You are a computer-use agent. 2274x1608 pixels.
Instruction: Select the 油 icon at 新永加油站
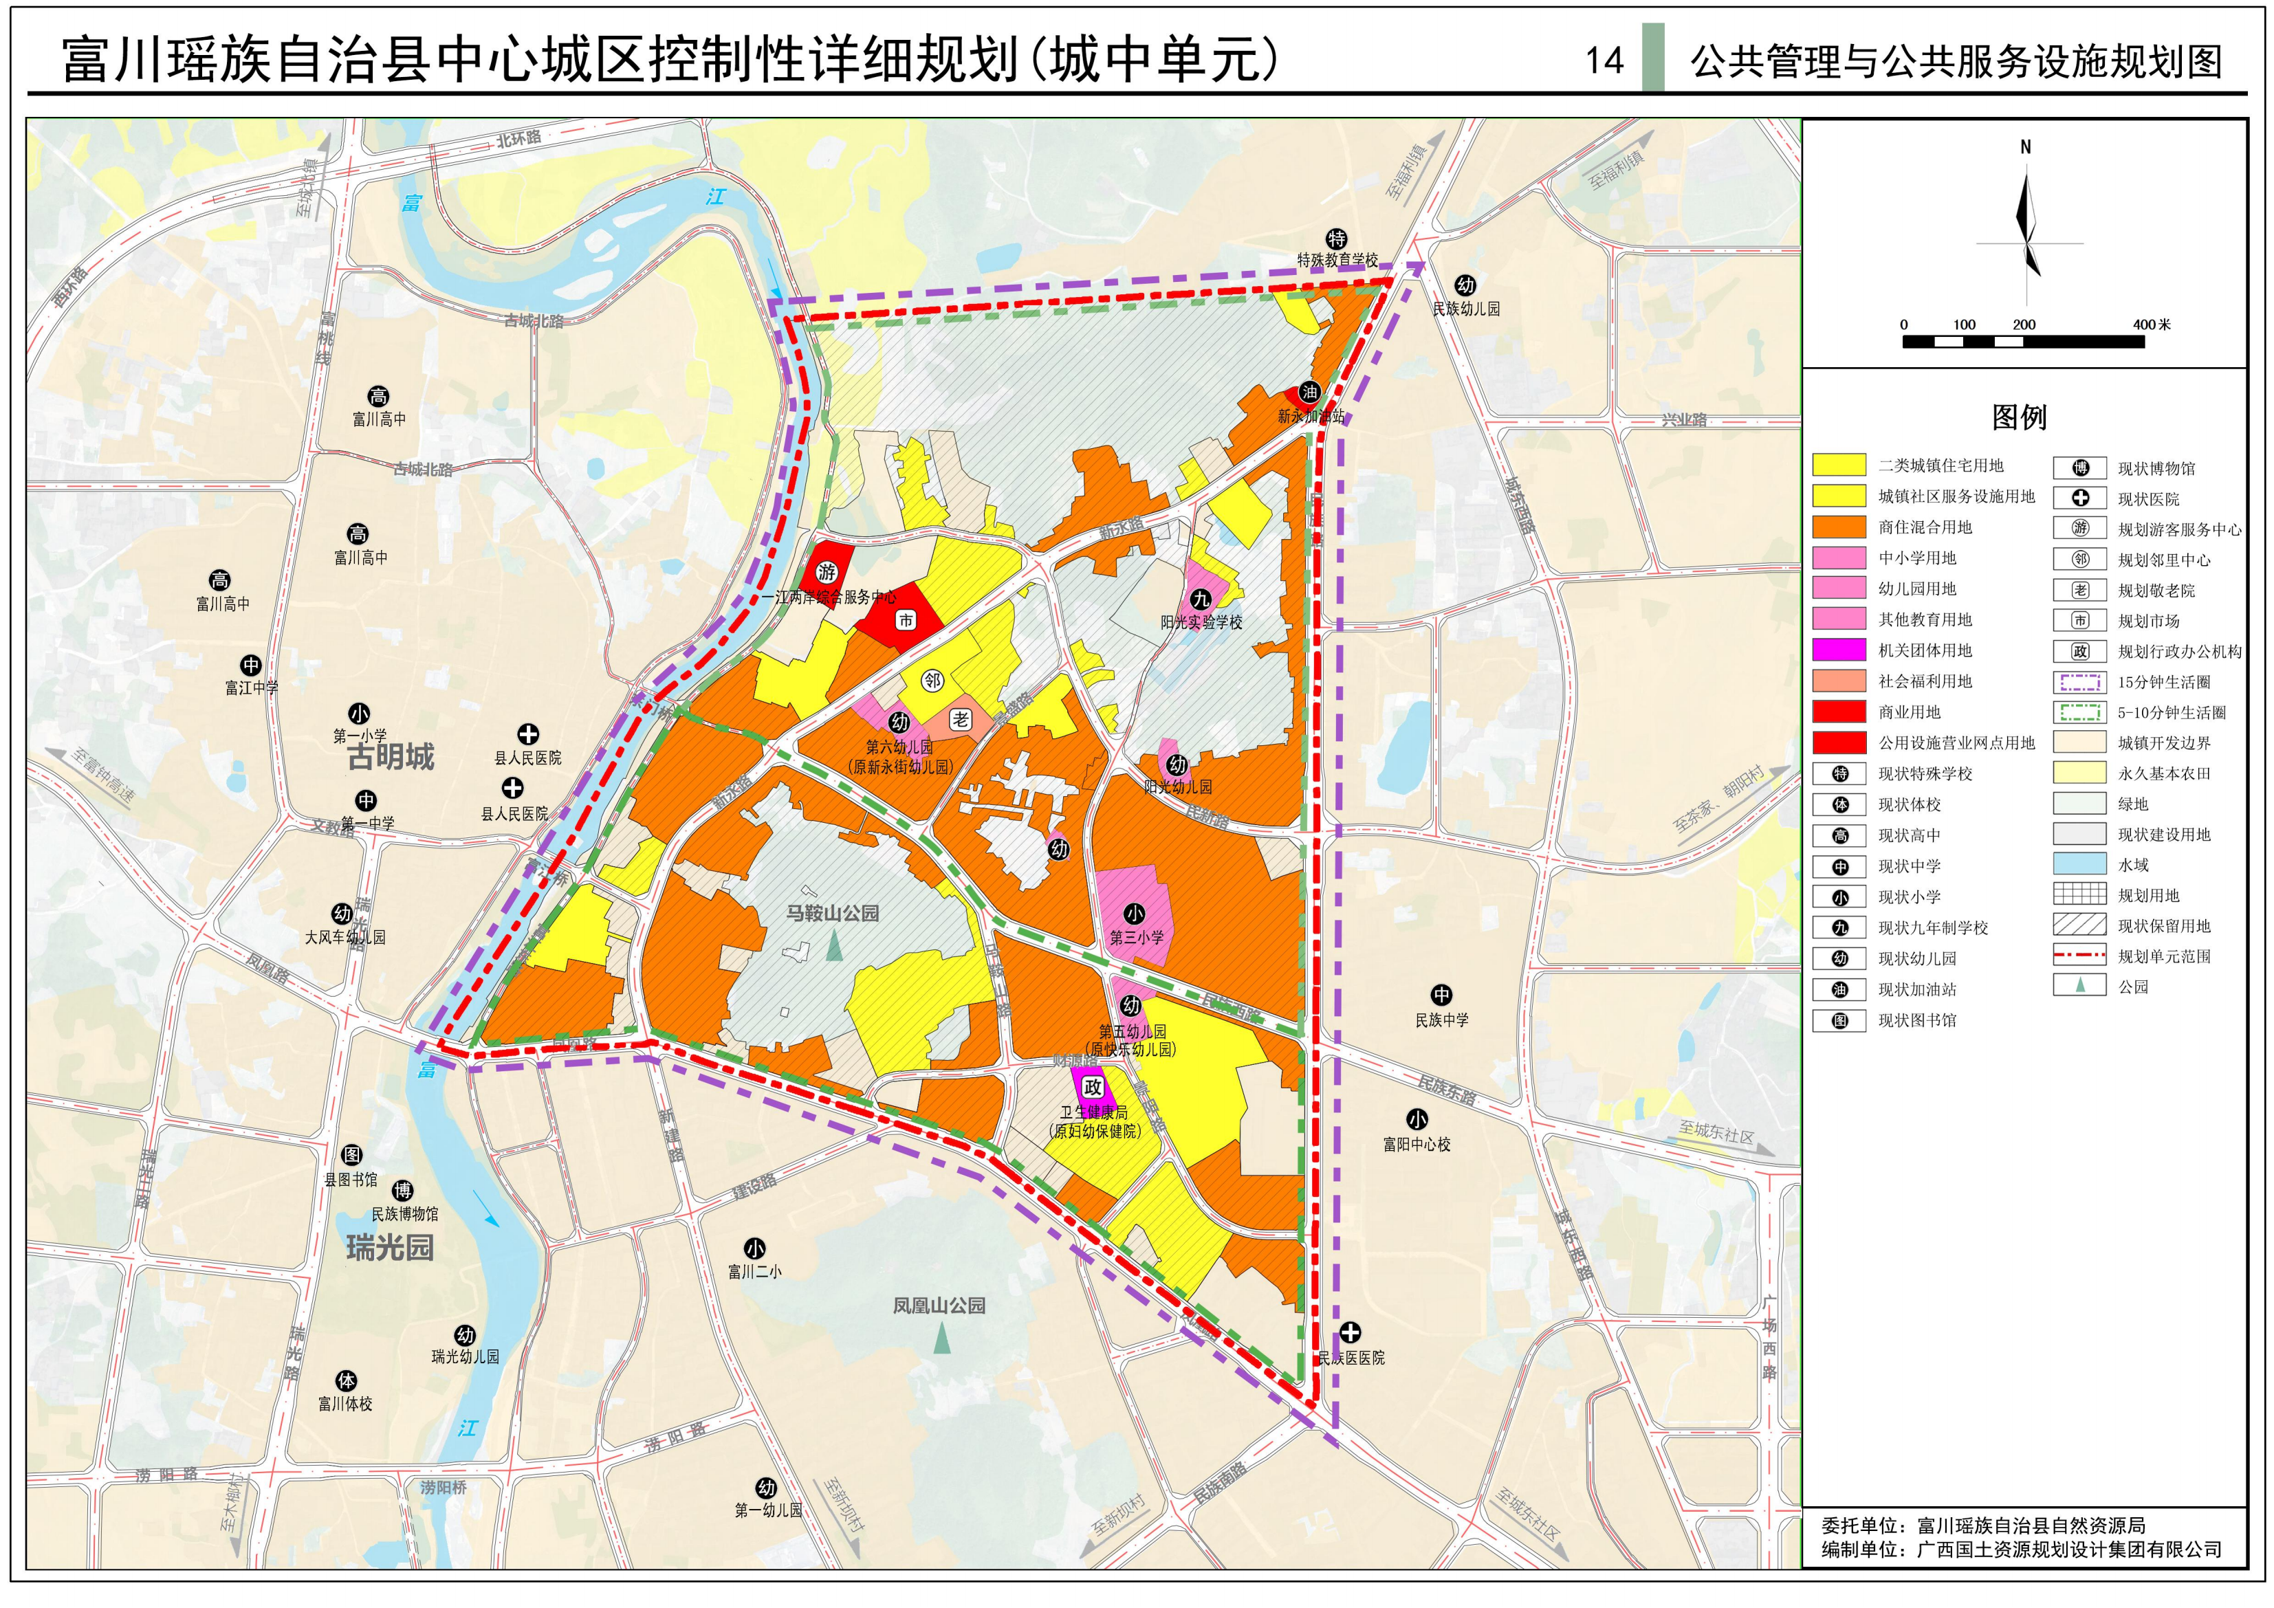click(1309, 392)
